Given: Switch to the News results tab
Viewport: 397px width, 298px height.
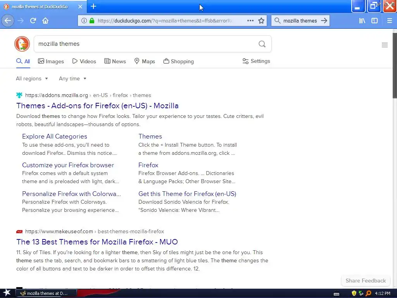Looking at the screenshot, I should pyautogui.click(x=115, y=61).
